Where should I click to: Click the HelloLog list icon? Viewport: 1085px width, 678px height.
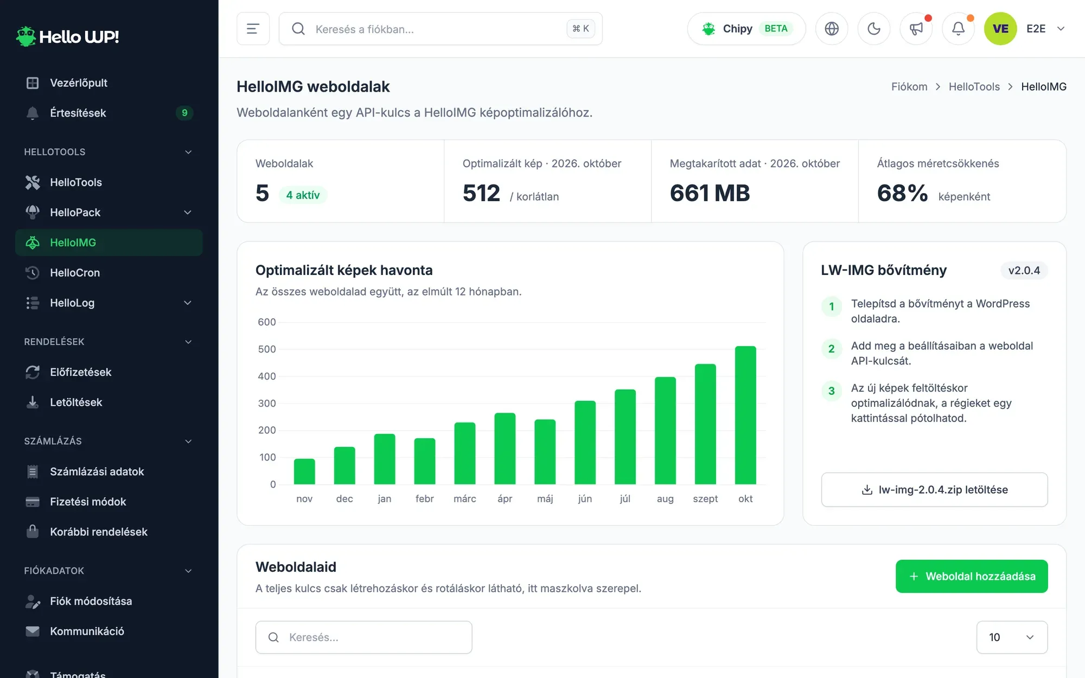(33, 303)
